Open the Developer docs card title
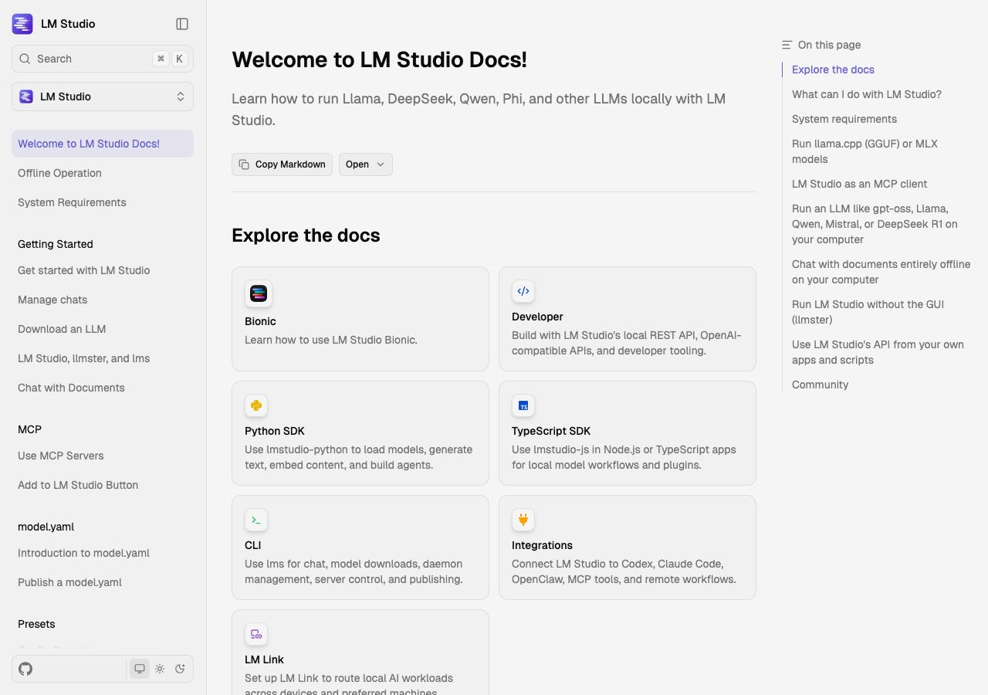The image size is (988, 695). 537,317
